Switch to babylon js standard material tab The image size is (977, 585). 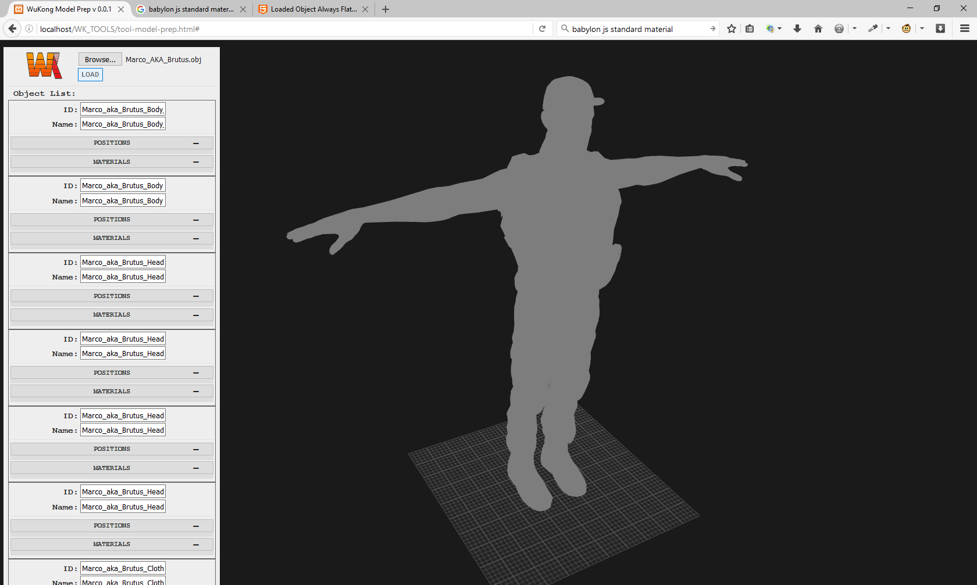[x=191, y=9]
